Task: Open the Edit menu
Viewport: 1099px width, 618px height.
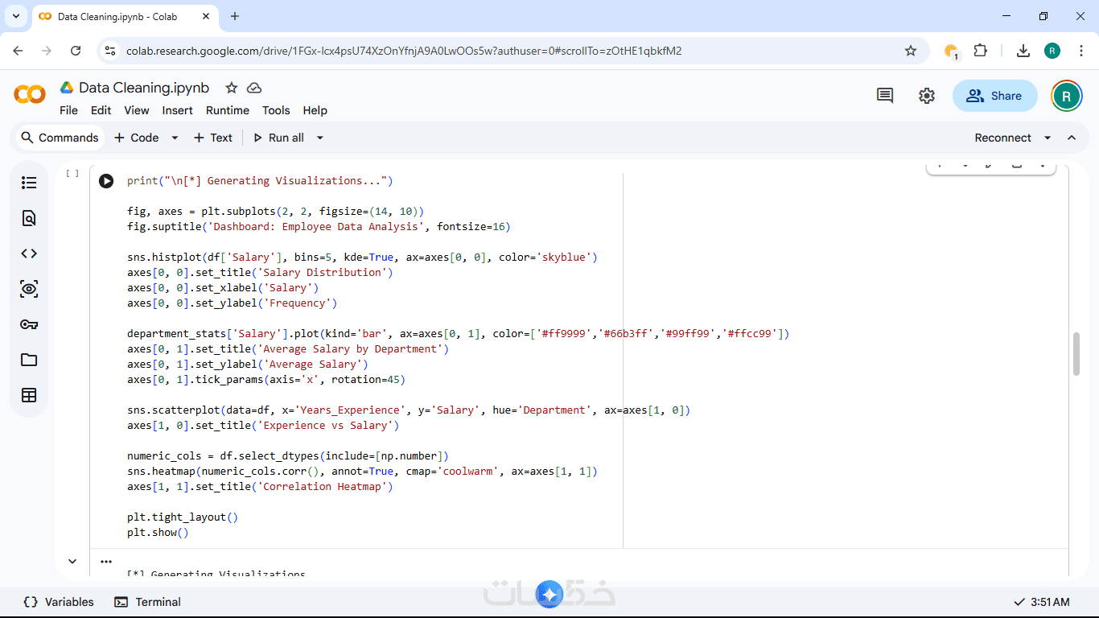Action: tap(101, 110)
